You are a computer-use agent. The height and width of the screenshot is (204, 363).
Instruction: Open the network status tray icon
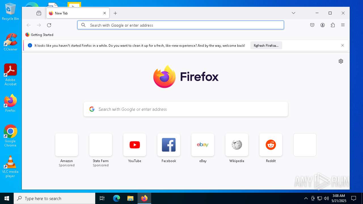pyautogui.click(x=320, y=198)
